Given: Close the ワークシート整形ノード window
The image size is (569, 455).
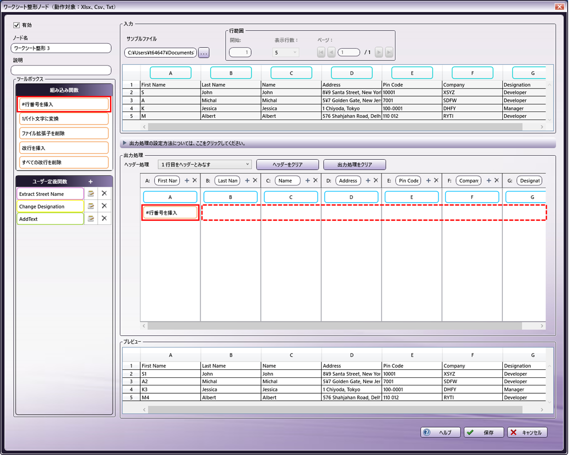Looking at the screenshot, I should pyautogui.click(x=560, y=7).
